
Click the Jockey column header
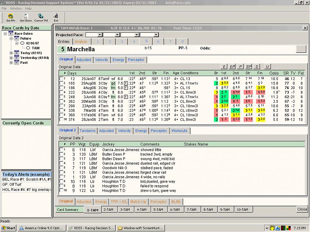click(108, 144)
